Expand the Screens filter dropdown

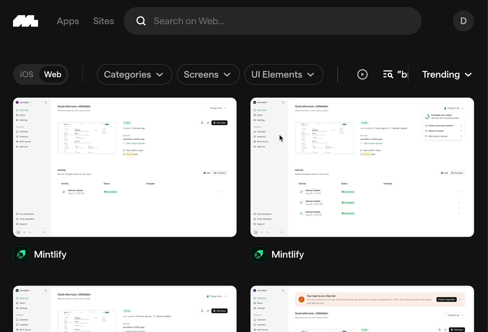(x=208, y=74)
